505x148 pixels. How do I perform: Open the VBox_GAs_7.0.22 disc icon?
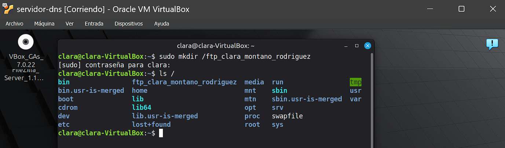26,43
